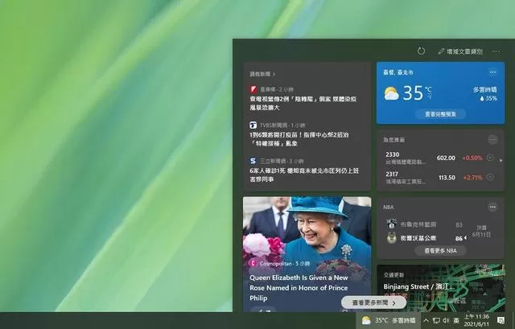Viewport: 515px width, 329px height.
Task: Click the 三立新聞網 source logo
Action: tap(253, 161)
